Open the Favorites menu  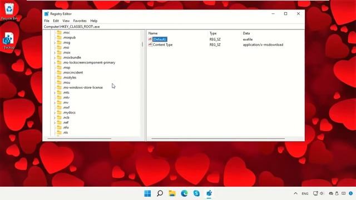[x=80, y=21]
